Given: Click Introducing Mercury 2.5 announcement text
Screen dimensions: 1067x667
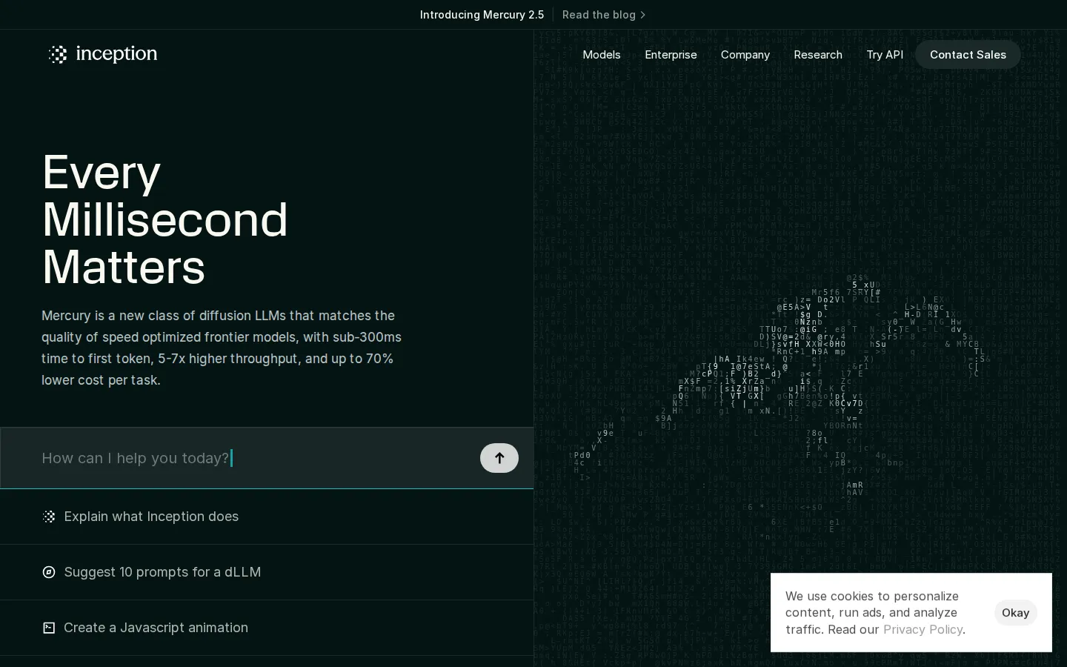Looking at the screenshot, I should (x=482, y=15).
